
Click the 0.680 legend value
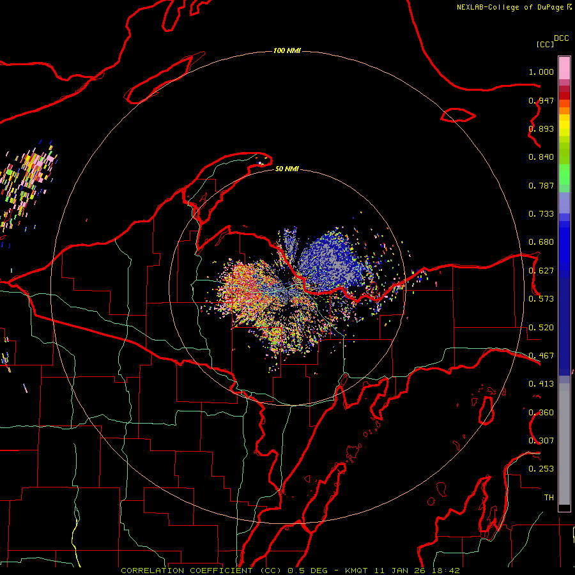541,242
